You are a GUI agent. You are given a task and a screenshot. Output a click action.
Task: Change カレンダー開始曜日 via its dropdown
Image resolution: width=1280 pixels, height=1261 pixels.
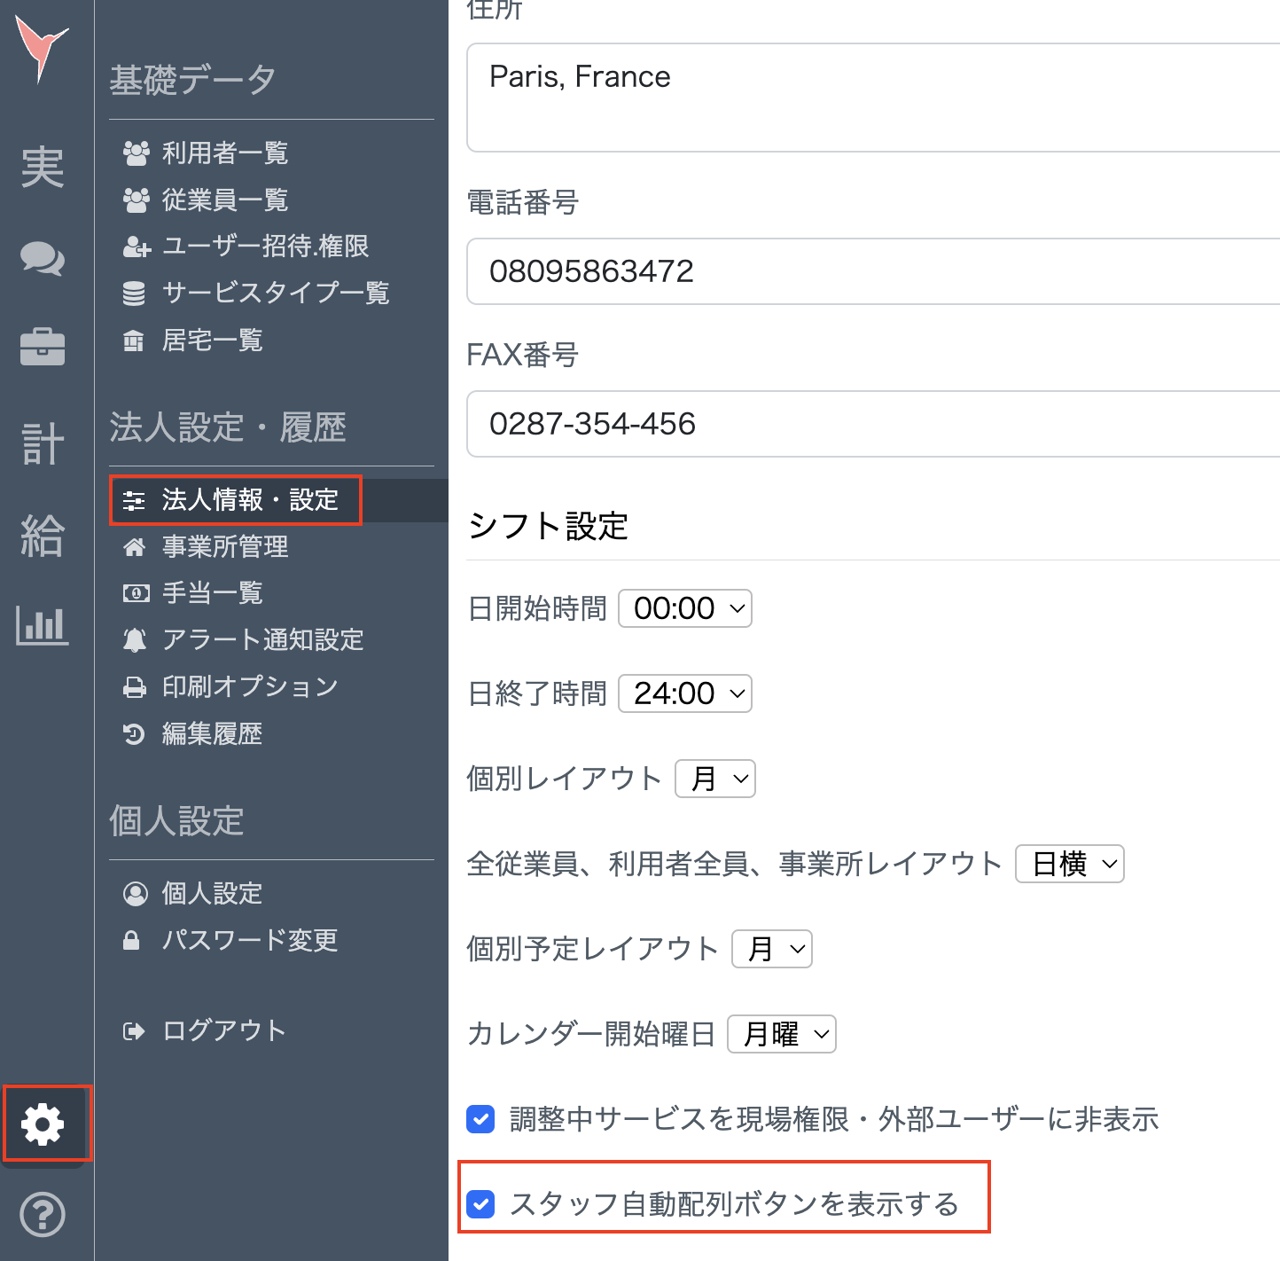780,1033
